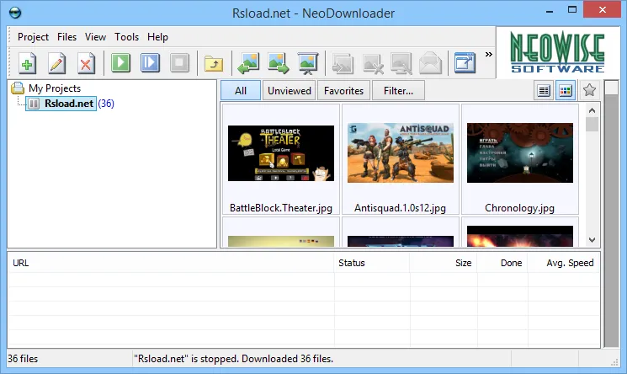
Task: Click the NeoWise Software logo
Action: coord(557,52)
